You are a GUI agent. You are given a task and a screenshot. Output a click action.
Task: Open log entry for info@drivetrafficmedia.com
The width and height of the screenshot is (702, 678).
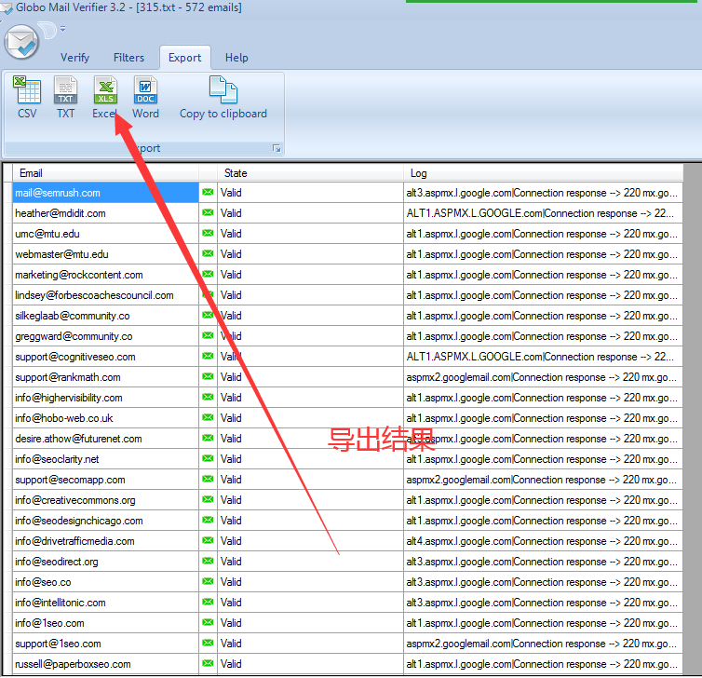[x=543, y=541]
